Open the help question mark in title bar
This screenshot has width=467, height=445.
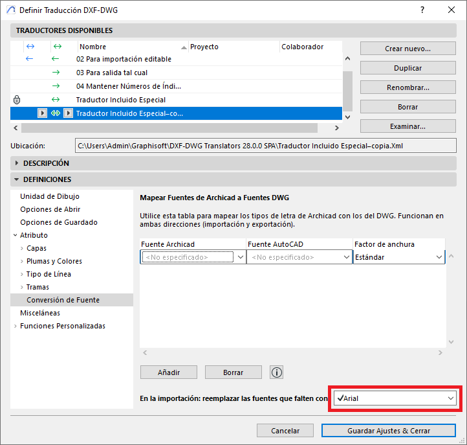422,10
